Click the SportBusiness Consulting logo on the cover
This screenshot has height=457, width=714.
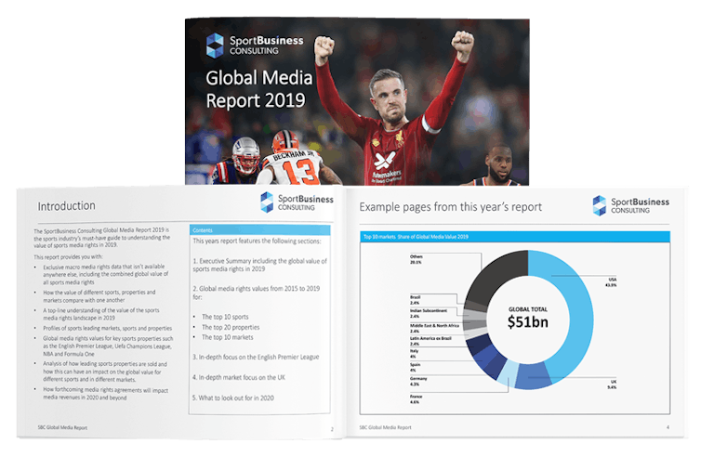click(x=255, y=46)
